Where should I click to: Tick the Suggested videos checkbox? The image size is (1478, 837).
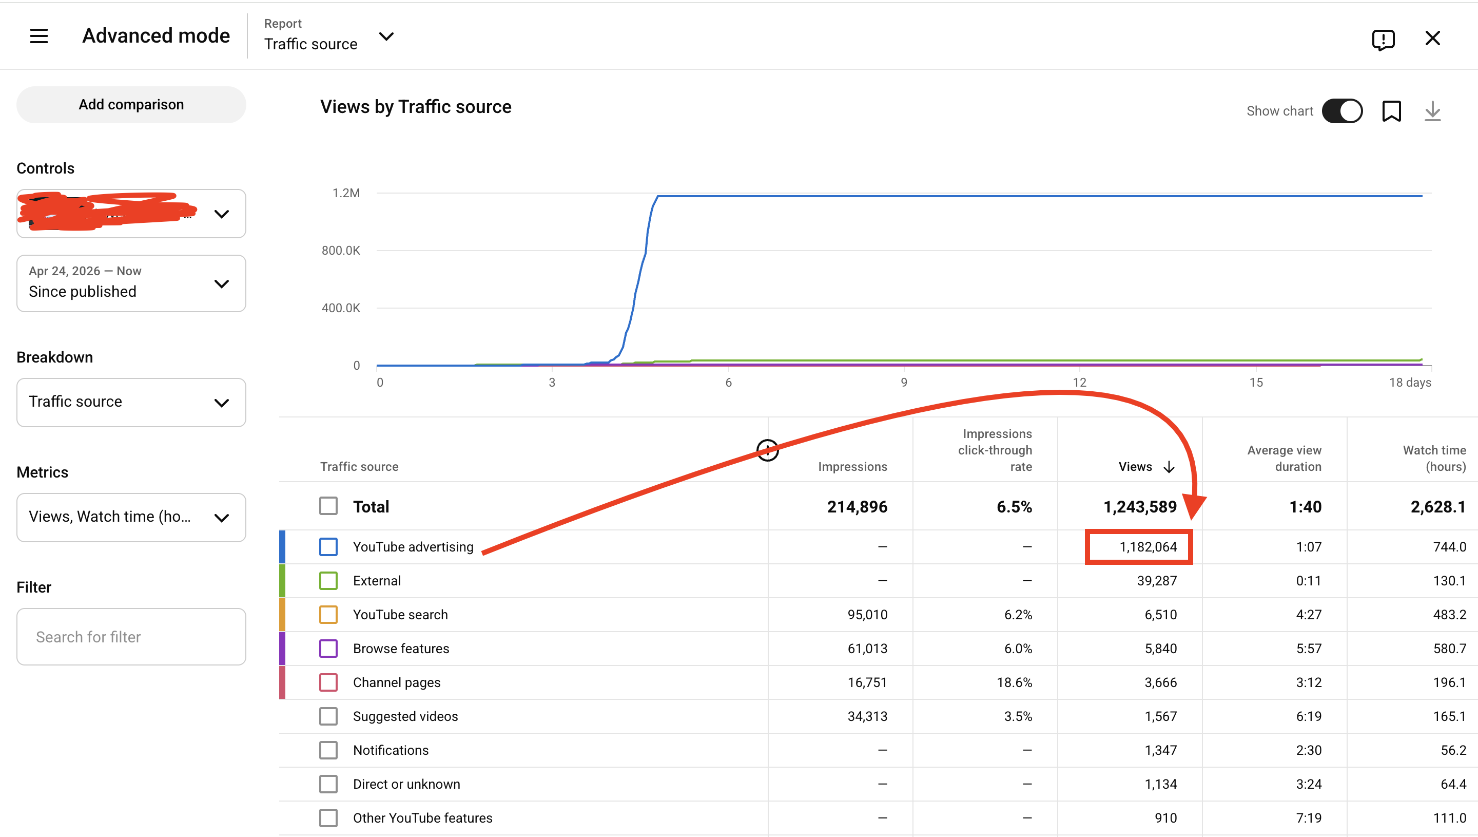pos(328,716)
